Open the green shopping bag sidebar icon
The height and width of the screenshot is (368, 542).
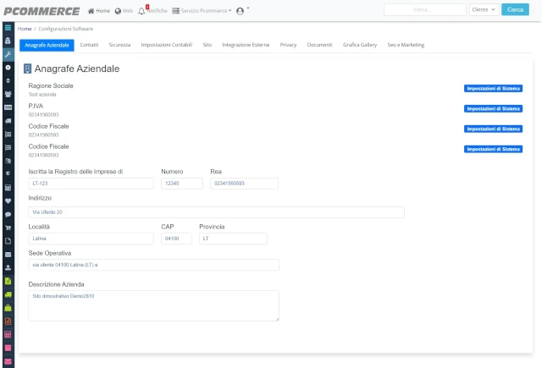pos(8,308)
